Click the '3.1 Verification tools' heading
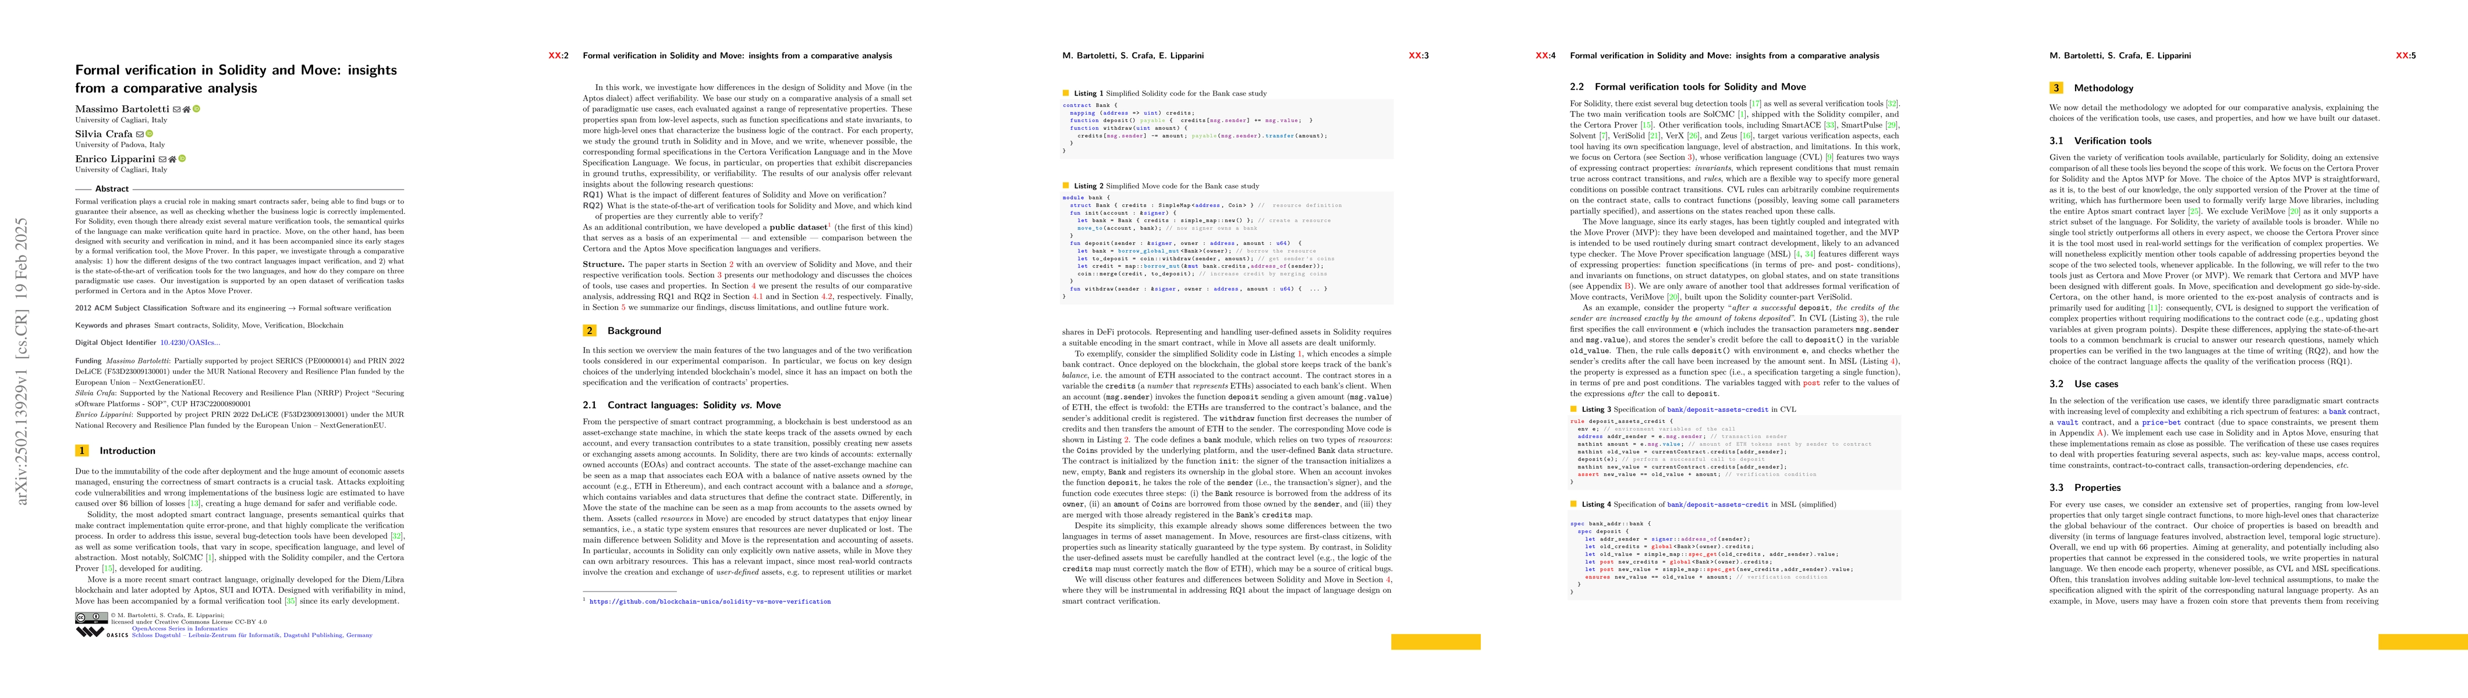The height and width of the screenshot is (698, 2468). click(2100, 141)
